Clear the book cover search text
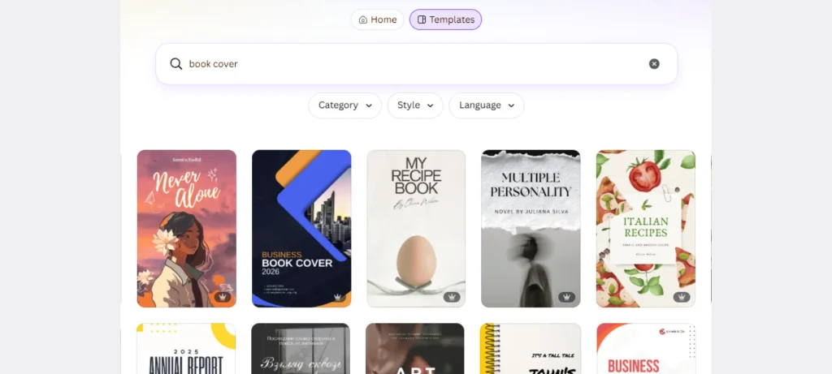 (x=654, y=64)
